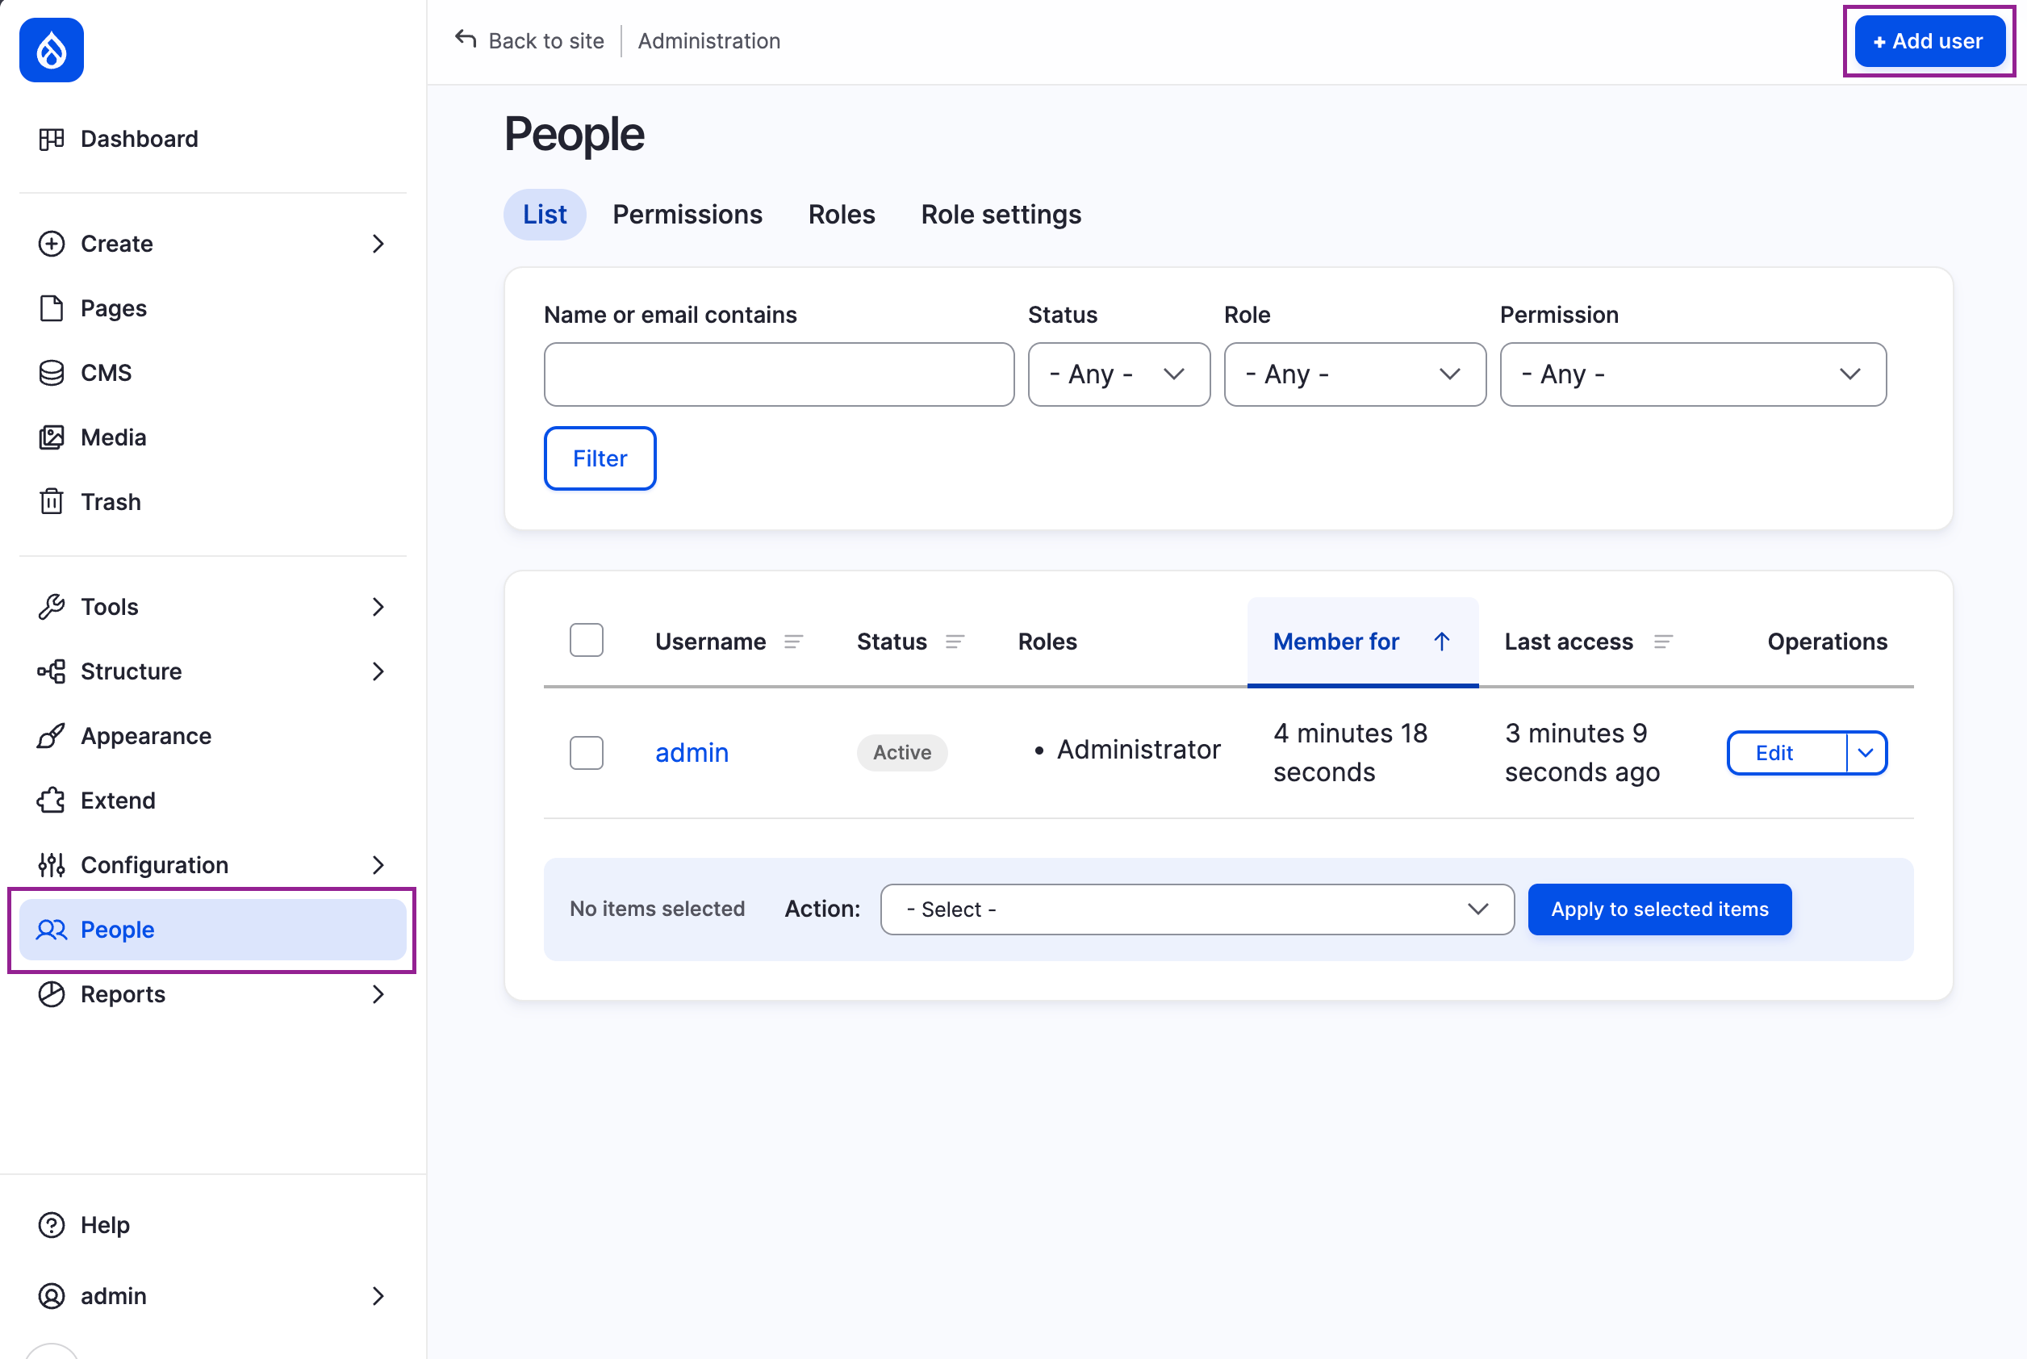Switch to the Permissions tab

(x=688, y=214)
